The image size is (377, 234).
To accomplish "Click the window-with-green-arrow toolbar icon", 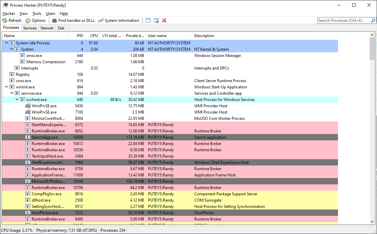I will [x=156, y=20].
